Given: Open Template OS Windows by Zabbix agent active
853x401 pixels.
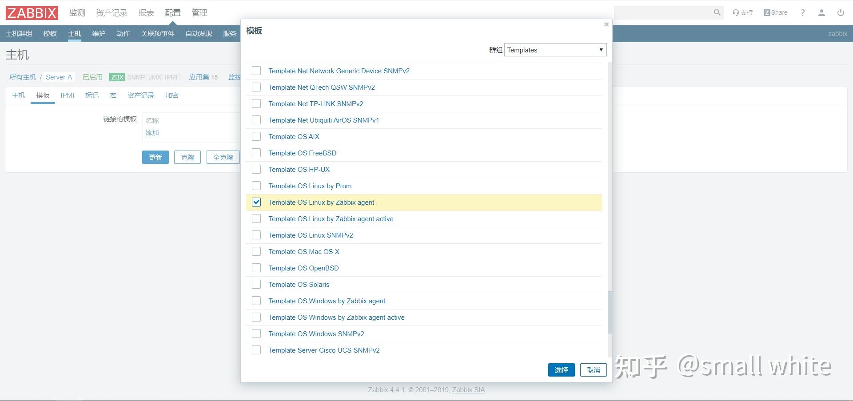Looking at the screenshot, I should [336, 317].
